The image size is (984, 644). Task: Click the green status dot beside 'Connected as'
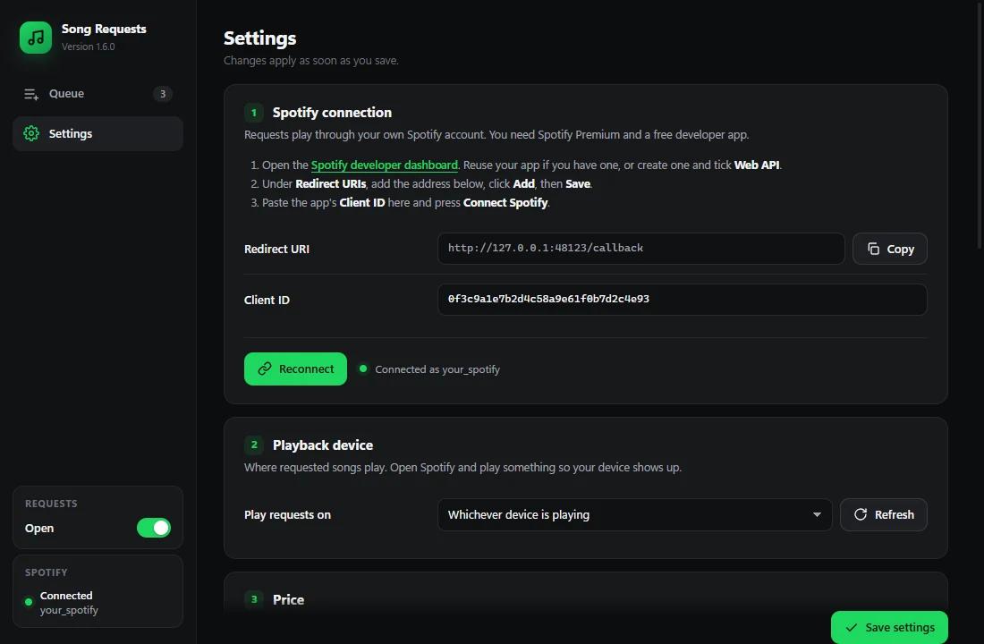362,369
